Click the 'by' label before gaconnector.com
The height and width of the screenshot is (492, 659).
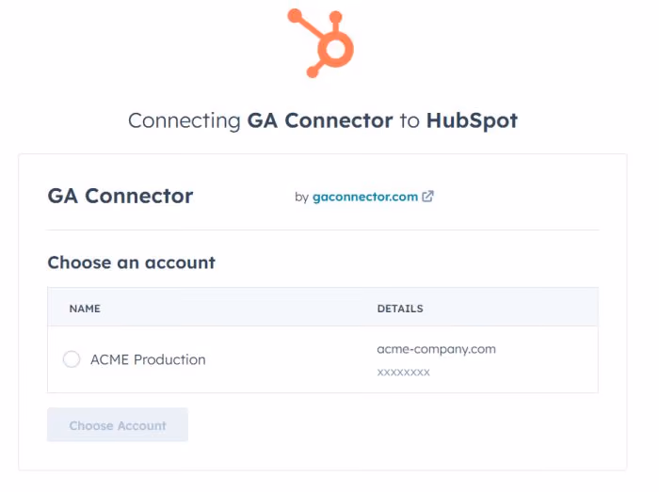point(302,198)
